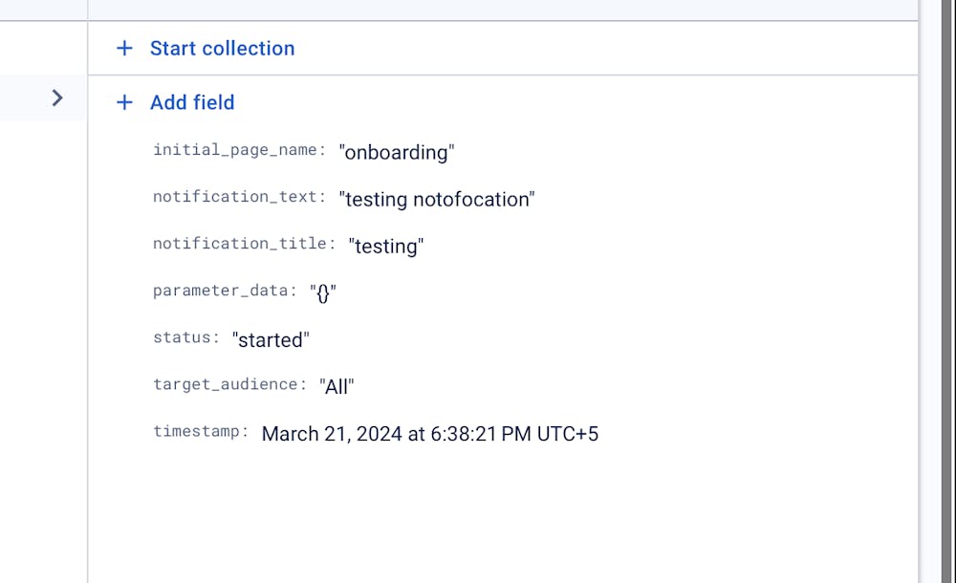Click the "onboarding" field value
Viewport: 956px width, 583px height.
click(397, 152)
